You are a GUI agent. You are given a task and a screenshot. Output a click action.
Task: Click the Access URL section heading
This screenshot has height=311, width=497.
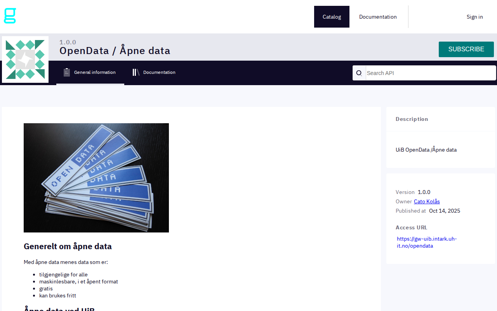(411, 227)
